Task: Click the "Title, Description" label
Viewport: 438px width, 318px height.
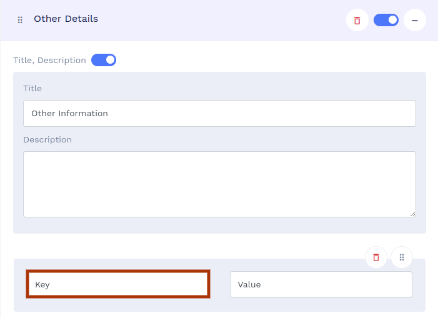Action: tap(49, 61)
